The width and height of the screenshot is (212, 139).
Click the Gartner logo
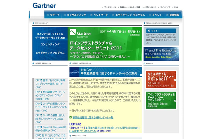point(44,6)
